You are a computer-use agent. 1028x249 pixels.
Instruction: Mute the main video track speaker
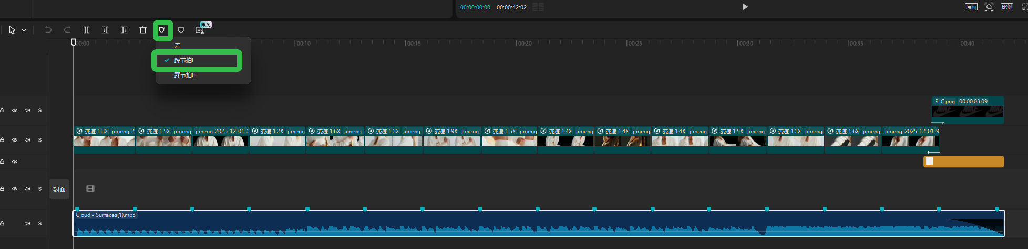coord(27,140)
